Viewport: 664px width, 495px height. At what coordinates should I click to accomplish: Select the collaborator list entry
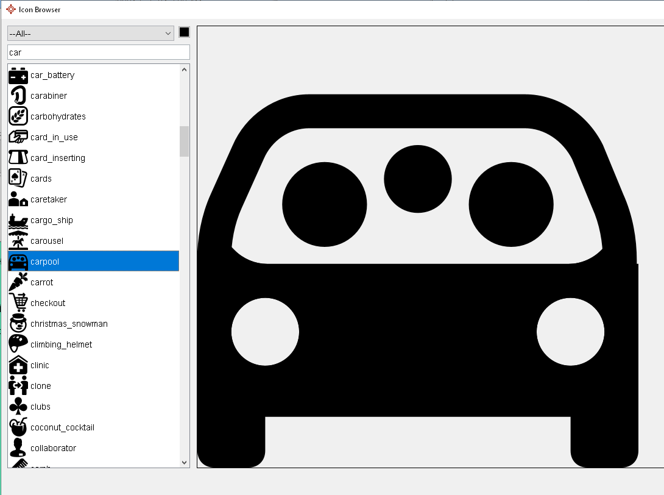(53, 448)
